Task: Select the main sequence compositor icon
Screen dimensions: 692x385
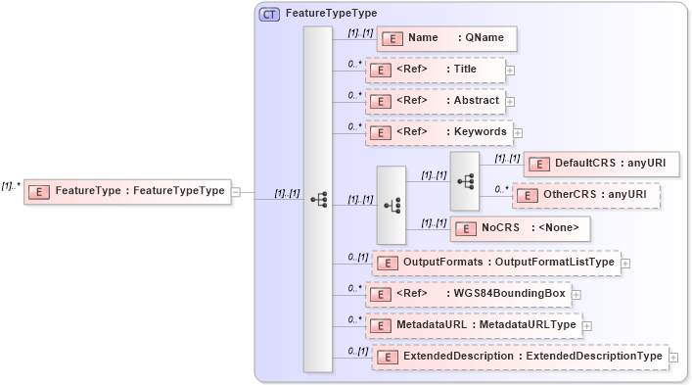Action: coord(318,199)
